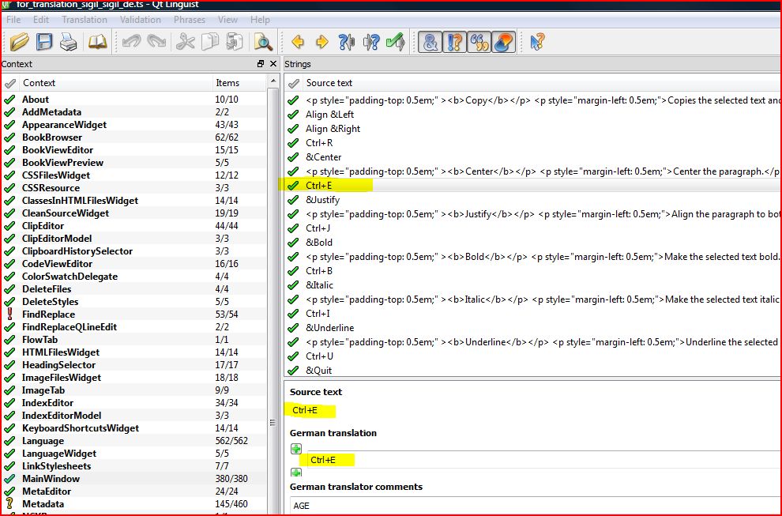Image resolution: width=782 pixels, height=516 pixels.
Task: Click plus icon above German translation field
Action: pyautogui.click(x=296, y=449)
